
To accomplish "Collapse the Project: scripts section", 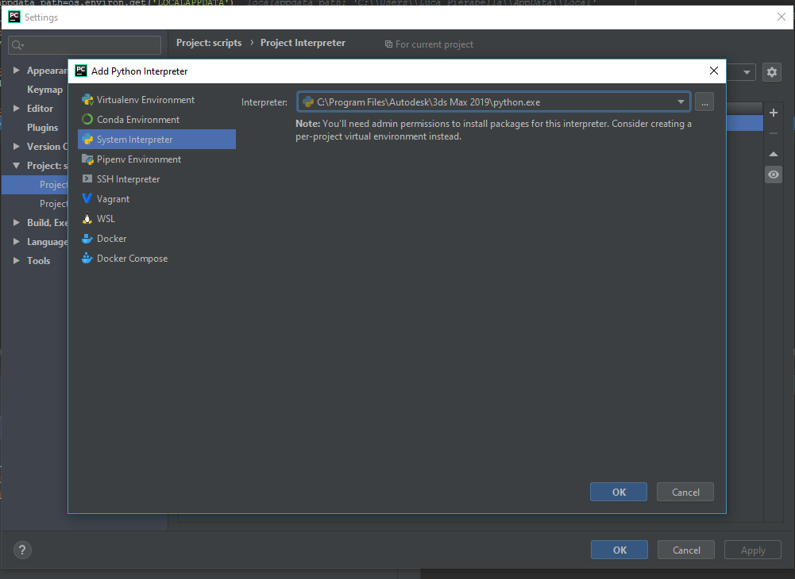I will pos(16,166).
